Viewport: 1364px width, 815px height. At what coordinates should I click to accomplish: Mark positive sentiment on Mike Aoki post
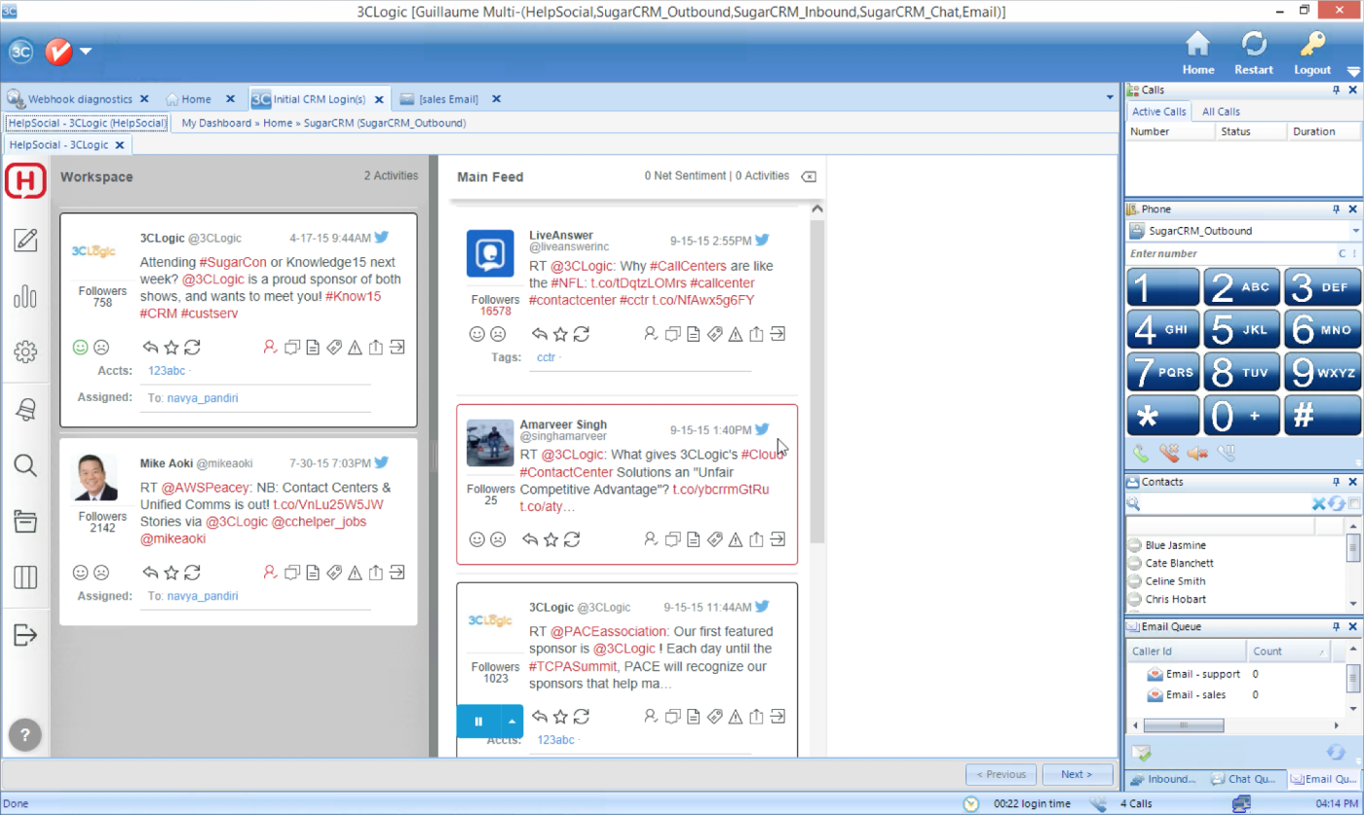pos(80,573)
